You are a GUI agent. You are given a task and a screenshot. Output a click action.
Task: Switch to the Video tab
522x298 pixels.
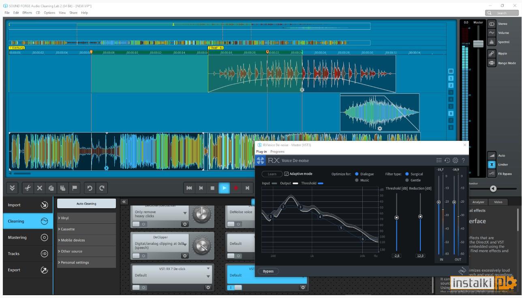[x=498, y=202]
